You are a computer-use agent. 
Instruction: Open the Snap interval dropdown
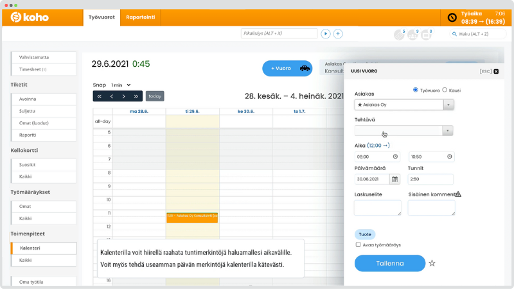pyautogui.click(x=120, y=85)
